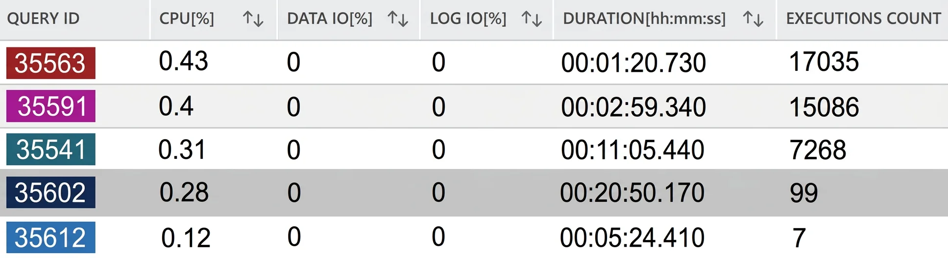Open the magenta query 35591 badge
Screen dimensions: 948x258
[51, 106]
